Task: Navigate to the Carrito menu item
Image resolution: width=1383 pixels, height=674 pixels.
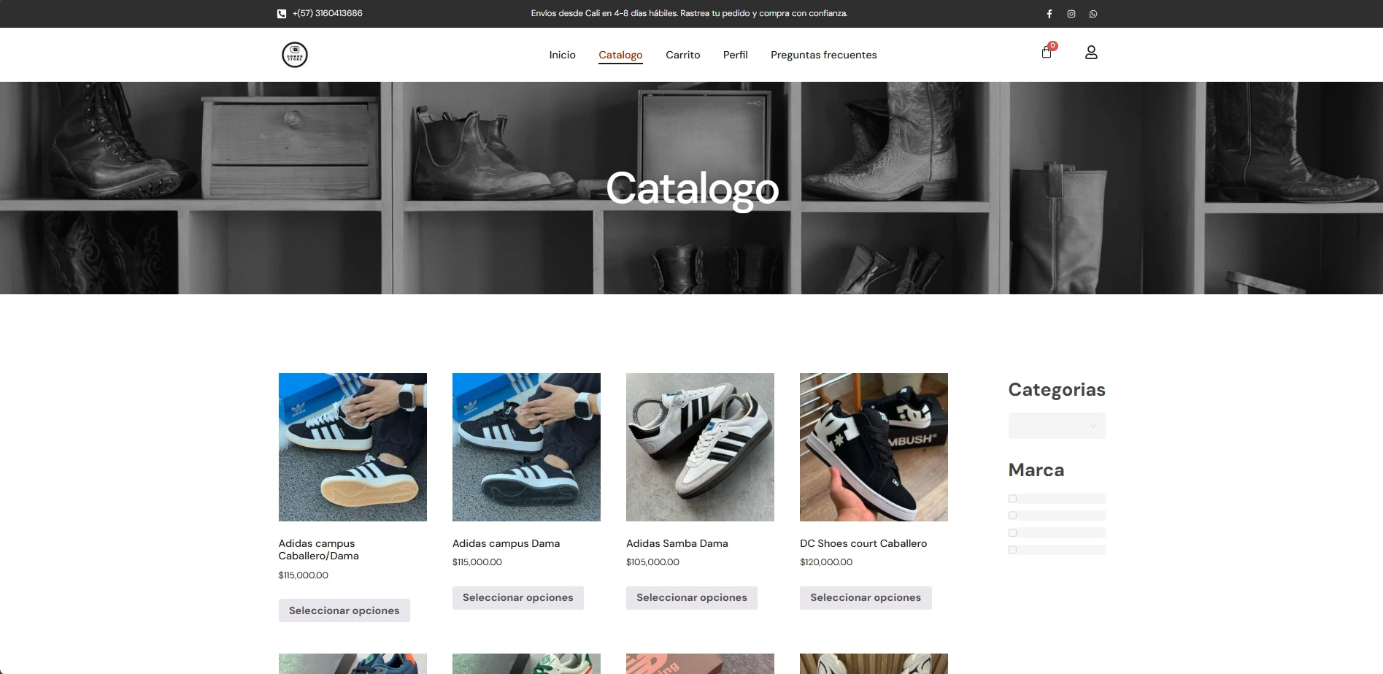Action: click(682, 55)
